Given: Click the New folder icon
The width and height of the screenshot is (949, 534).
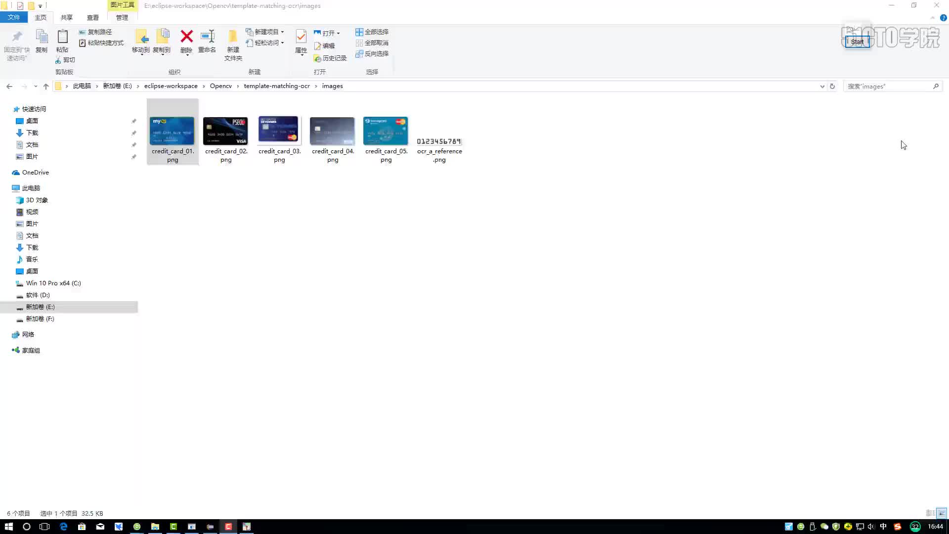Looking at the screenshot, I should (233, 37).
